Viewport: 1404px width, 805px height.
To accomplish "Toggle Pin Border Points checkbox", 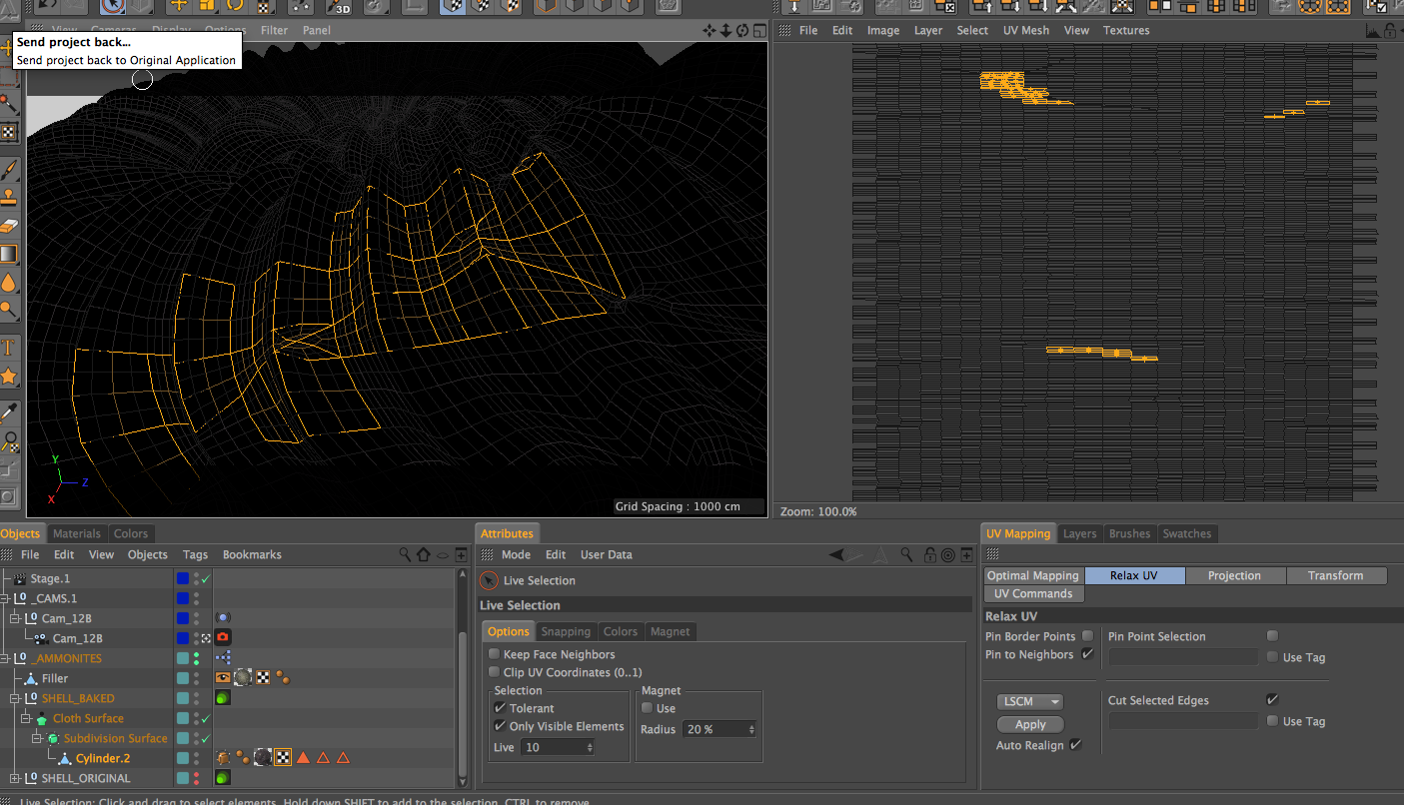I will [1087, 636].
